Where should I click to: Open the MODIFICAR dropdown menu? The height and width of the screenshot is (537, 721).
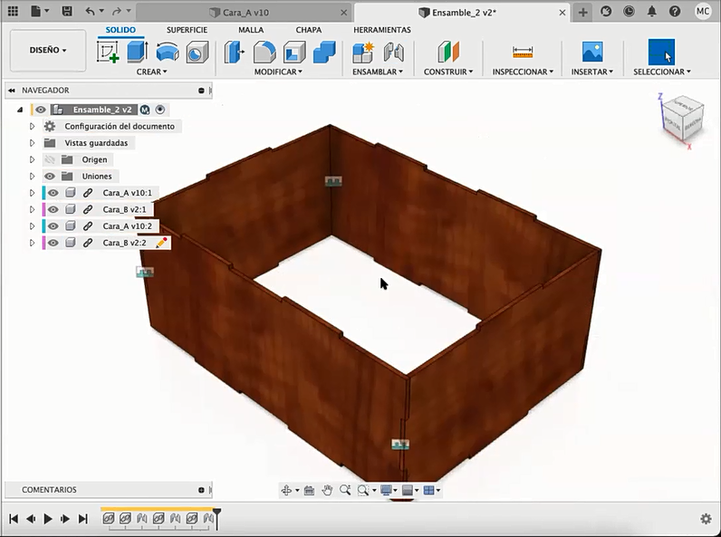[278, 72]
